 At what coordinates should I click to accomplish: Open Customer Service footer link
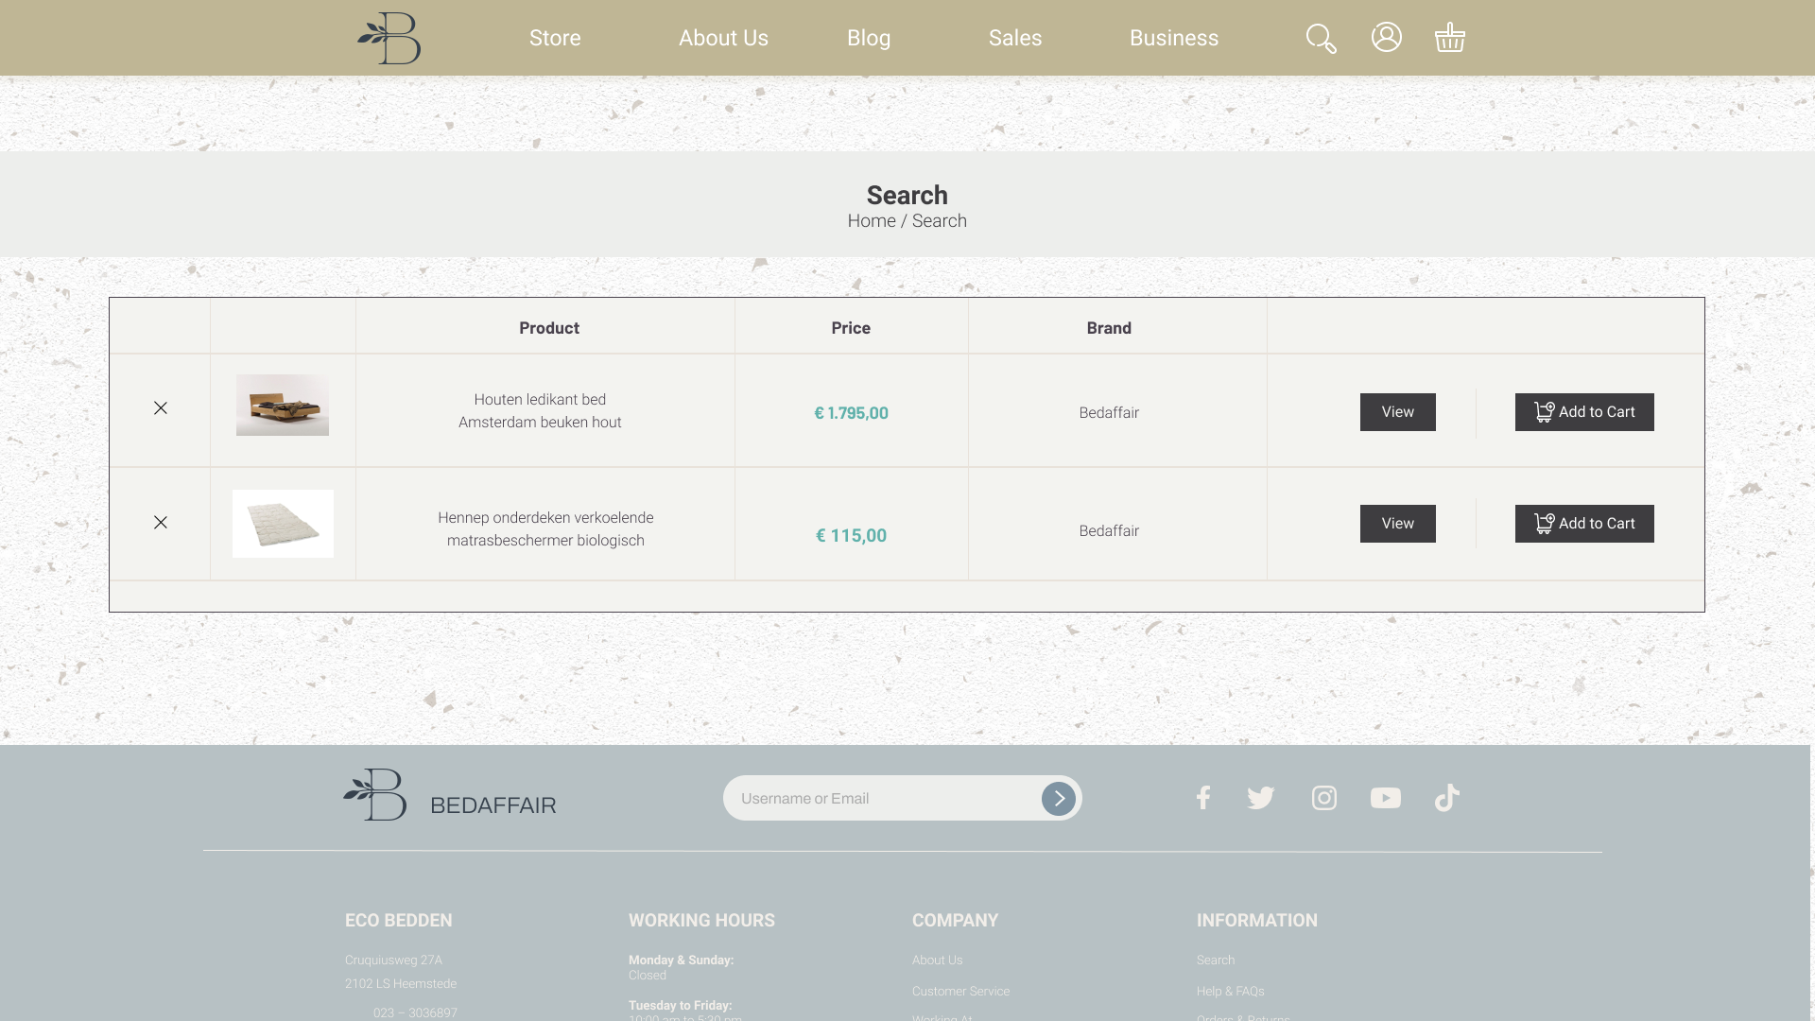(960, 992)
